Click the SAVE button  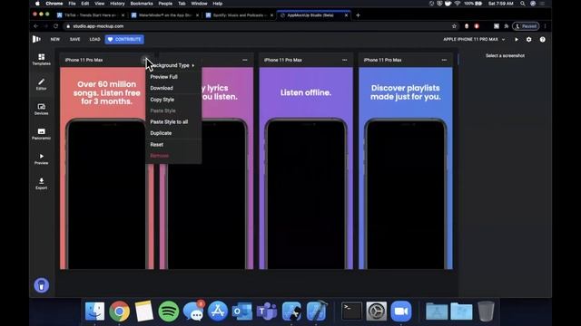coord(74,39)
